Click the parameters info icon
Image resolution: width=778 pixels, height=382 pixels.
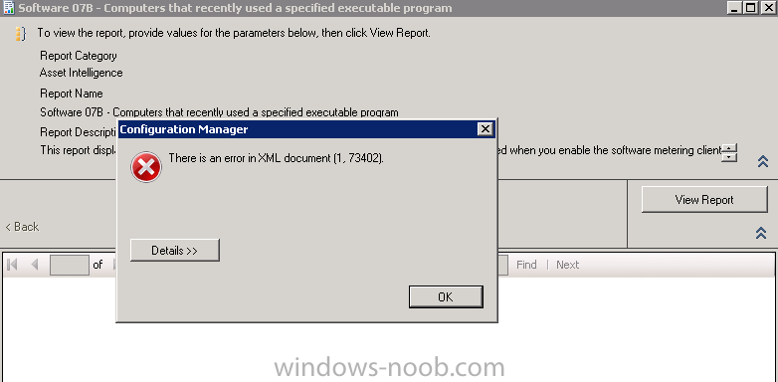pos(20,34)
